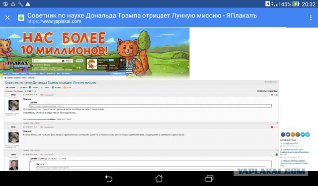Viewport: 318px width, 186px height.
Task: Share the topic via Twitter button under title
Action: [45, 87]
